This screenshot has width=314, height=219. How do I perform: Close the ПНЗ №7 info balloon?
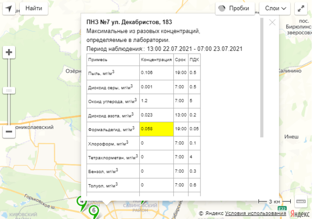click(x=272, y=22)
